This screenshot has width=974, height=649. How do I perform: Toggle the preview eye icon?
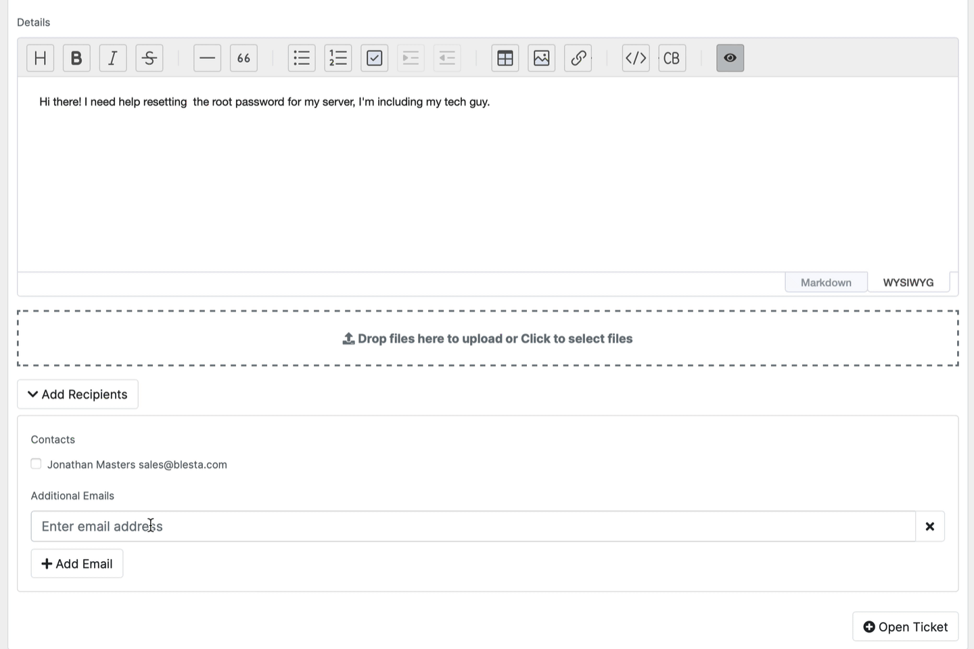click(x=730, y=58)
